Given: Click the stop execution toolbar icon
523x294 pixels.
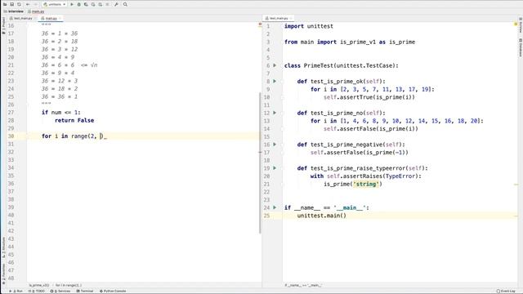Looking at the screenshot, I should [107, 4].
